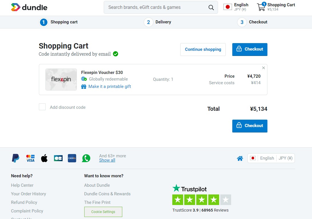This screenshot has height=219, width=312.
Task: Open the About Dundle link
Action: click(97, 185)
